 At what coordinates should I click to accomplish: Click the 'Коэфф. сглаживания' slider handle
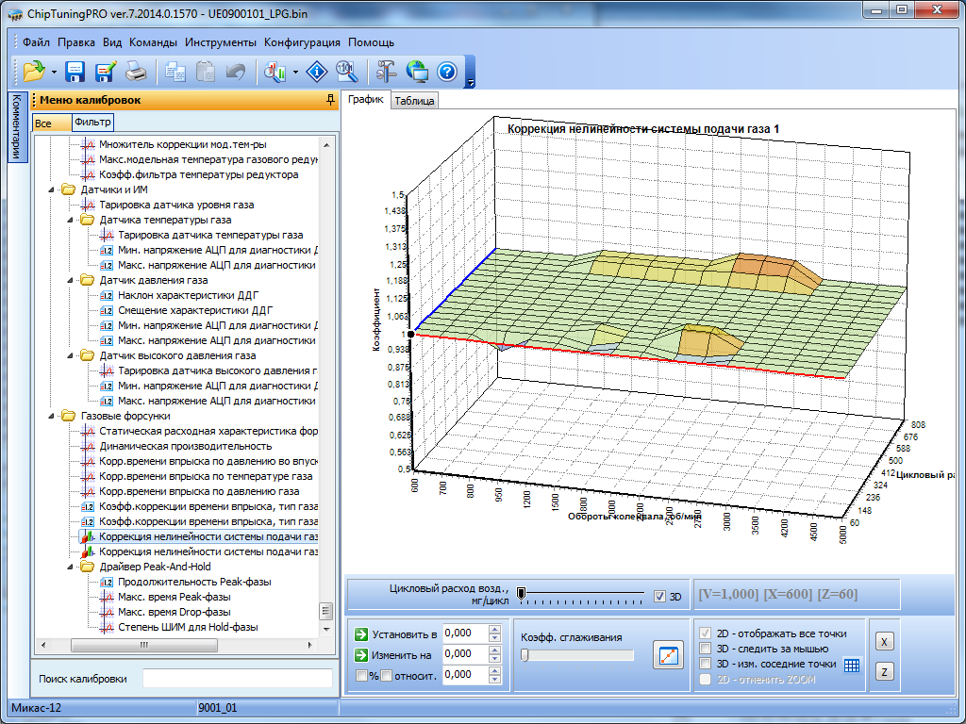click(x=525, y=655)
